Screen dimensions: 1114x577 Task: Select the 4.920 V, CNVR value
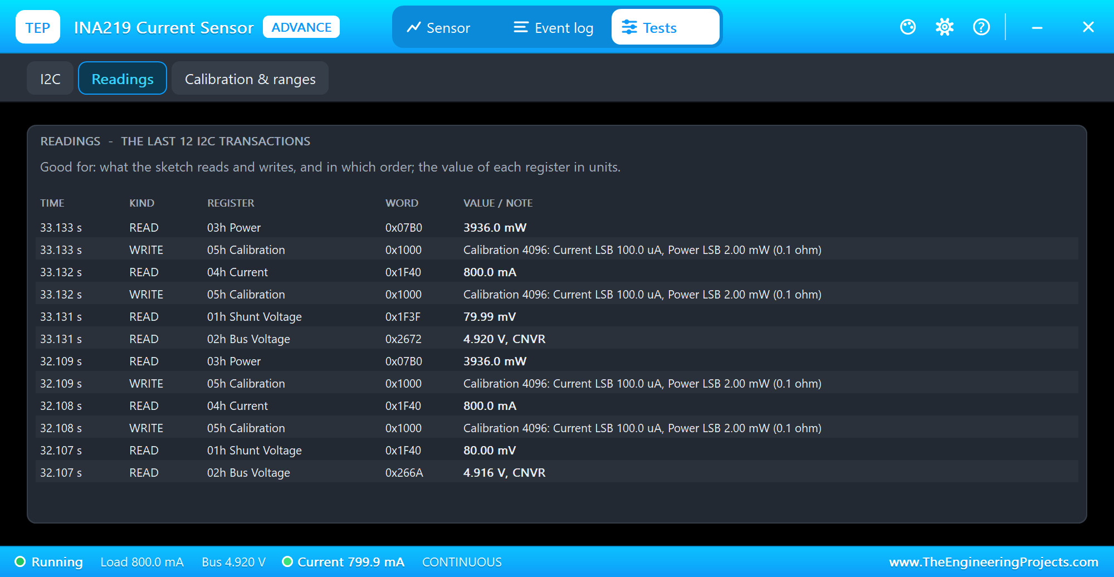pos(504,339)
